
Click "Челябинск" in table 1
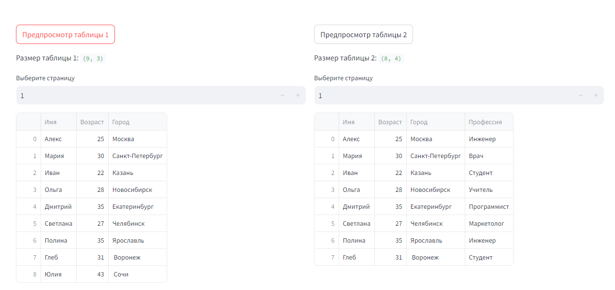tap(138, 223)
